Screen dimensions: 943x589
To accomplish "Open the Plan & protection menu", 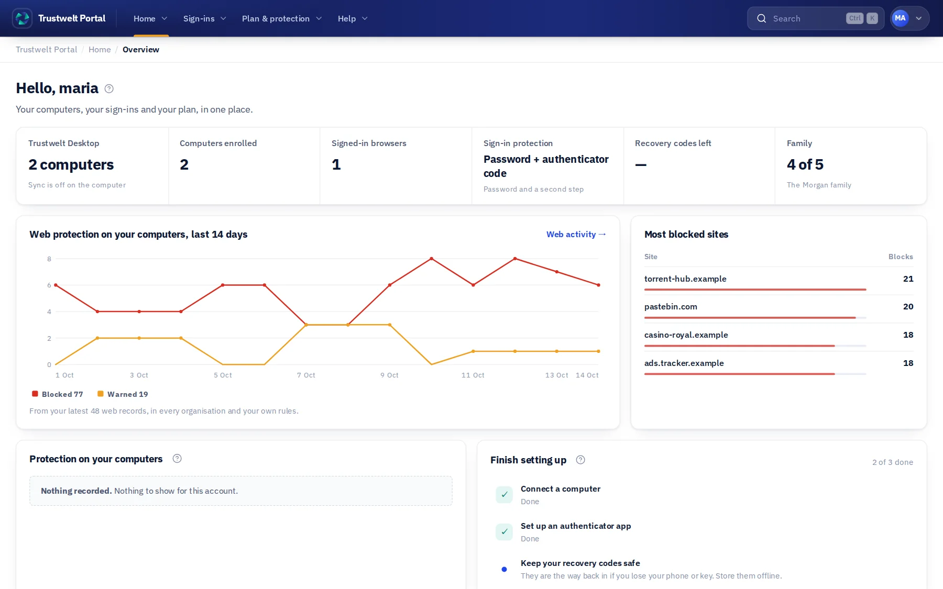I will click(282, 18).
